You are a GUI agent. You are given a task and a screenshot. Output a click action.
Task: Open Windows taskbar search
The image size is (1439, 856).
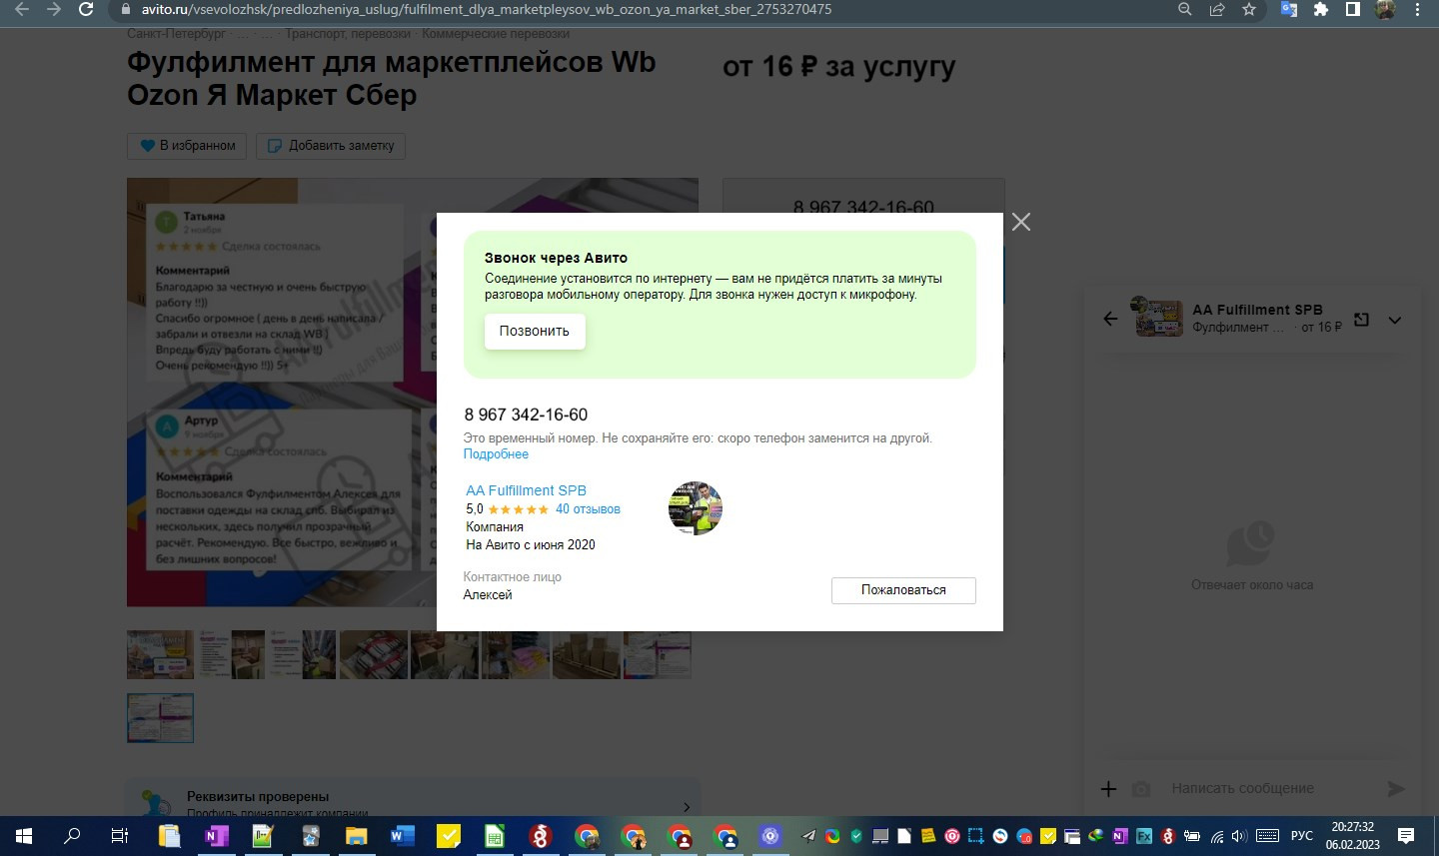[x=72, y=836]
